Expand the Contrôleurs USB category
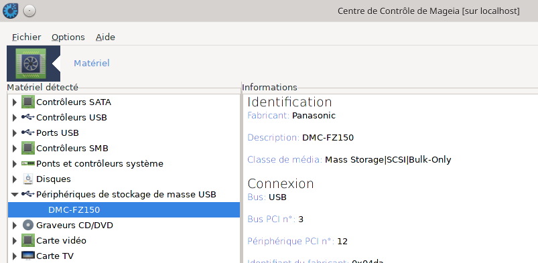Viewport: 538px width, 263px height. 15,118
